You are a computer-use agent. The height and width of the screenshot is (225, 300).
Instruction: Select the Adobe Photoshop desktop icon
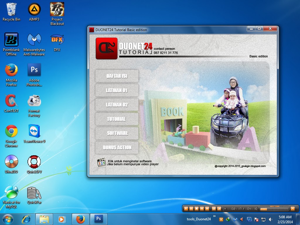pyautogui.click(x=34, y=75)
